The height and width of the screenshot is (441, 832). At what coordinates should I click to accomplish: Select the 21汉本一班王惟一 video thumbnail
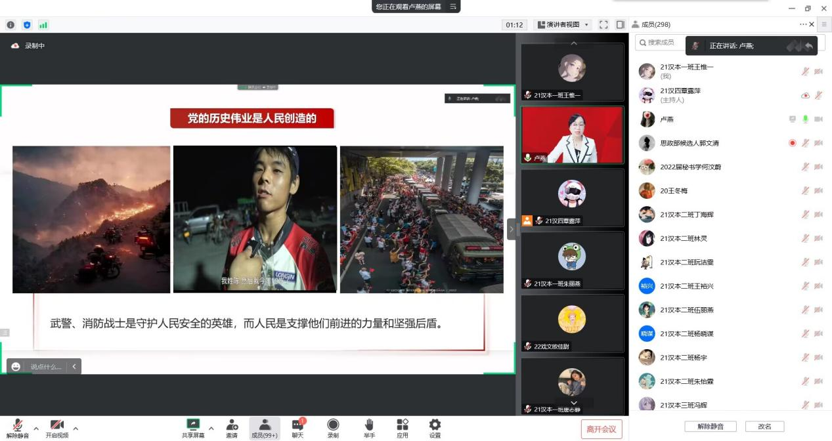pyautogui.click(x=573, y=72)
